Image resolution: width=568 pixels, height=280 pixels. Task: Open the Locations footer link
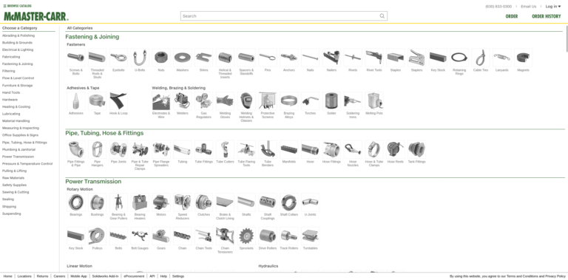pos(24,276)
